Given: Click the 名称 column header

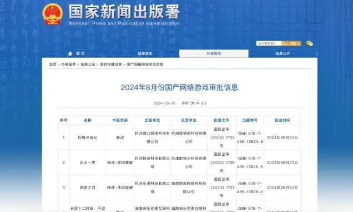Looking at the screenshot, I should pyautogui.click(x=88, y=120).
